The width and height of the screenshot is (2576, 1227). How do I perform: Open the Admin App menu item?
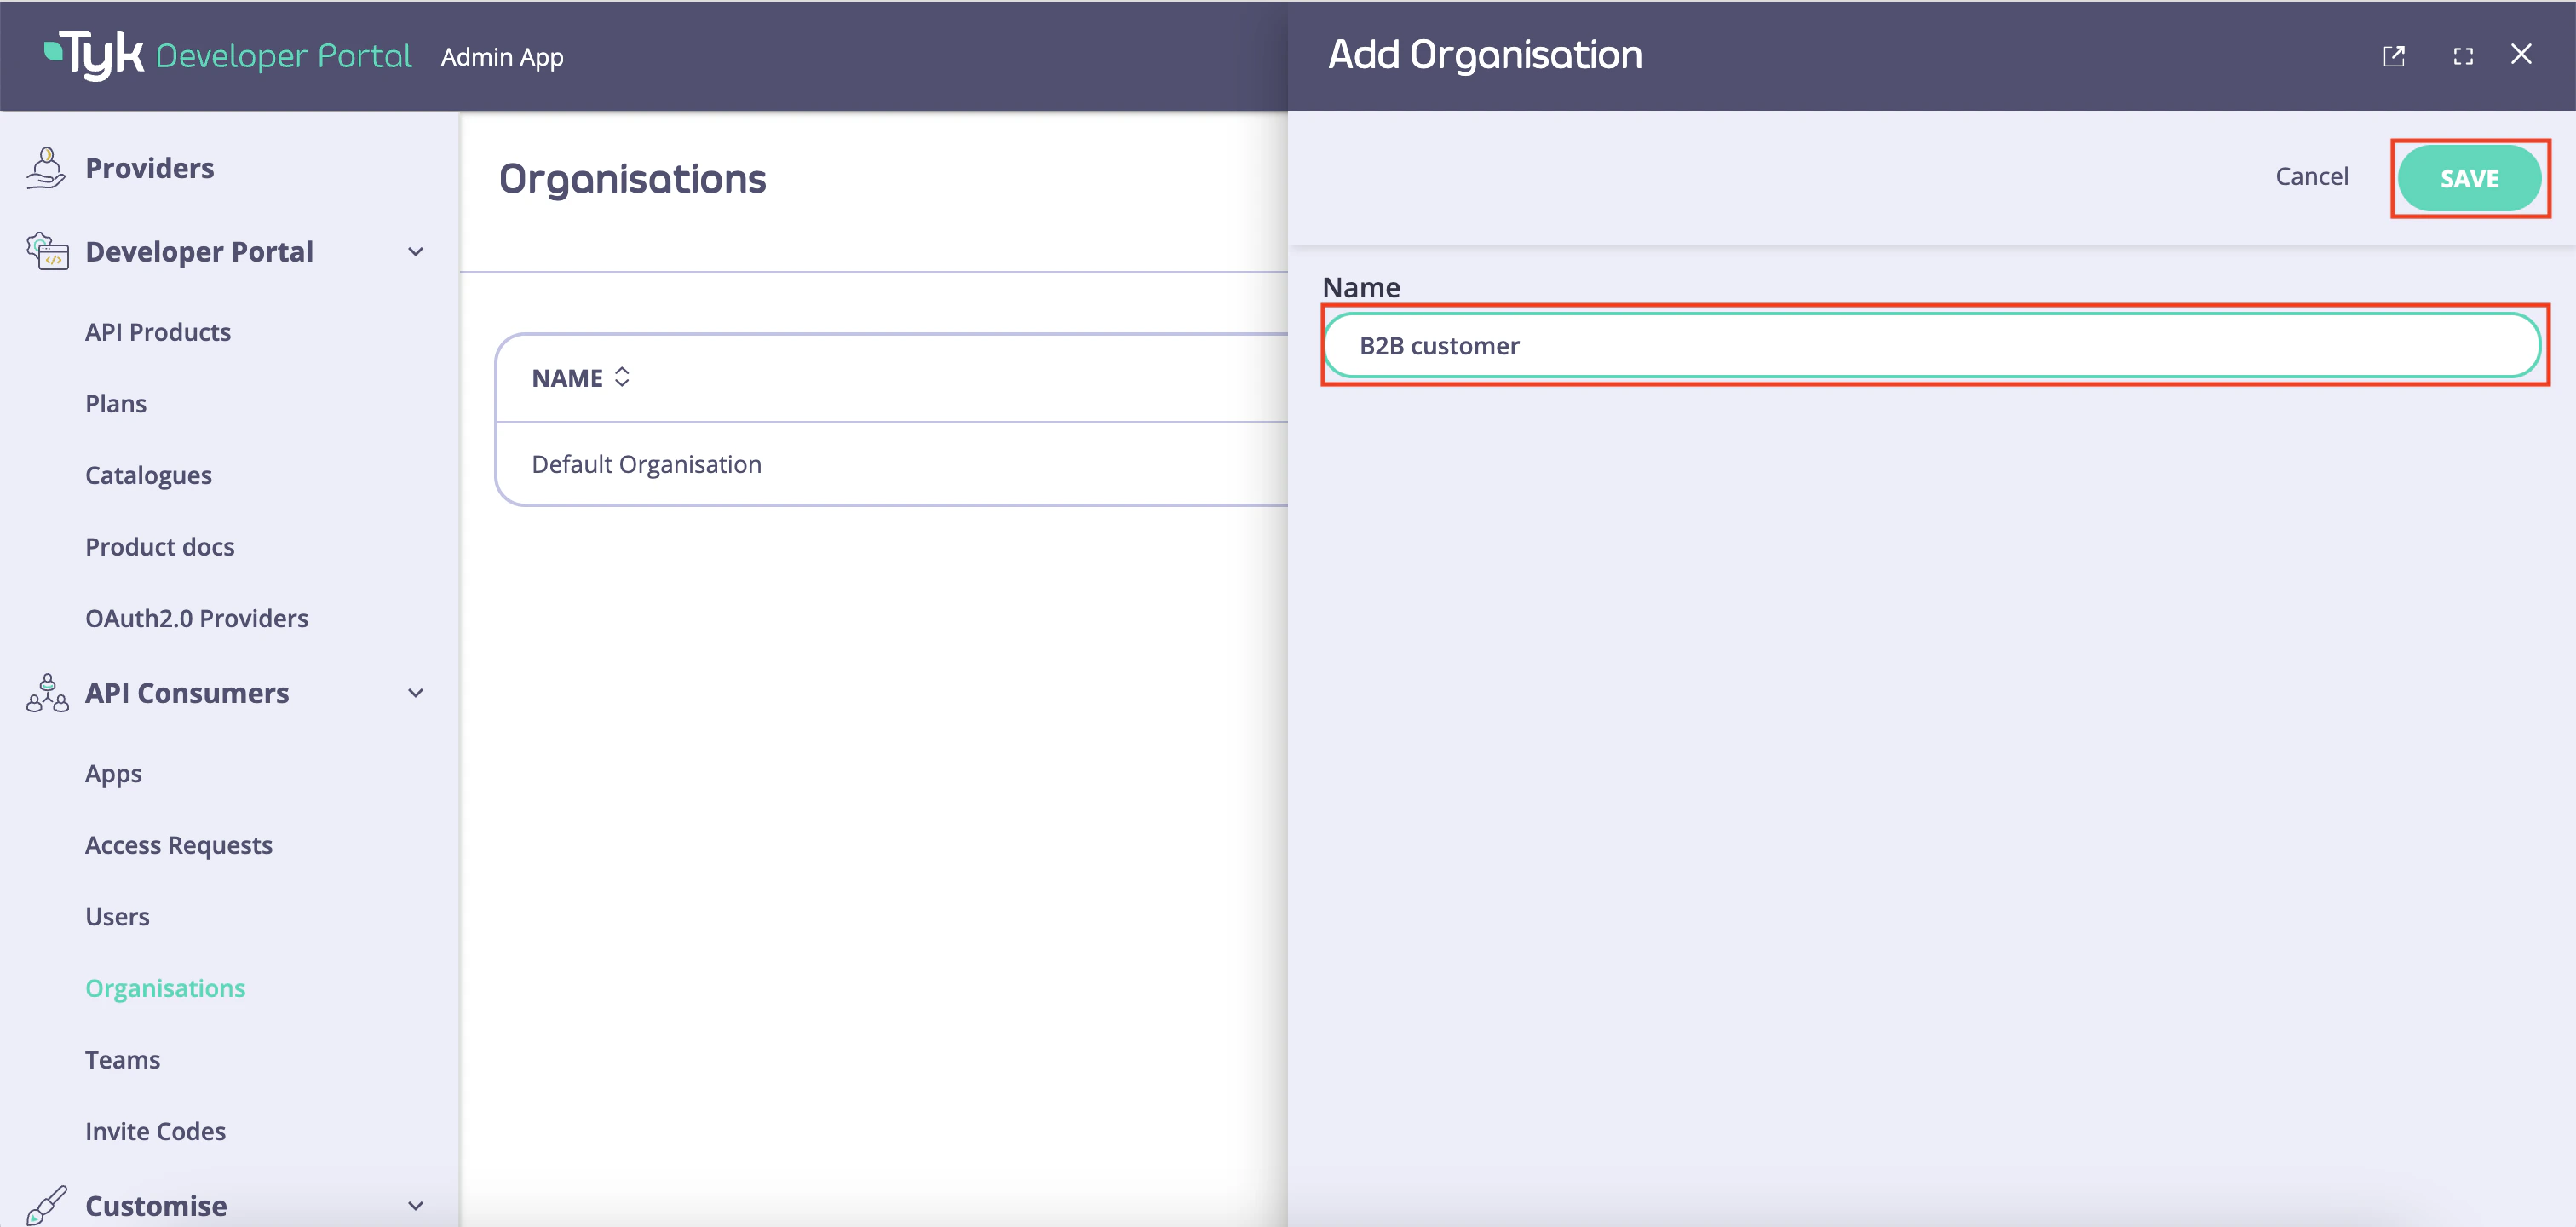[x=502, y=56]
